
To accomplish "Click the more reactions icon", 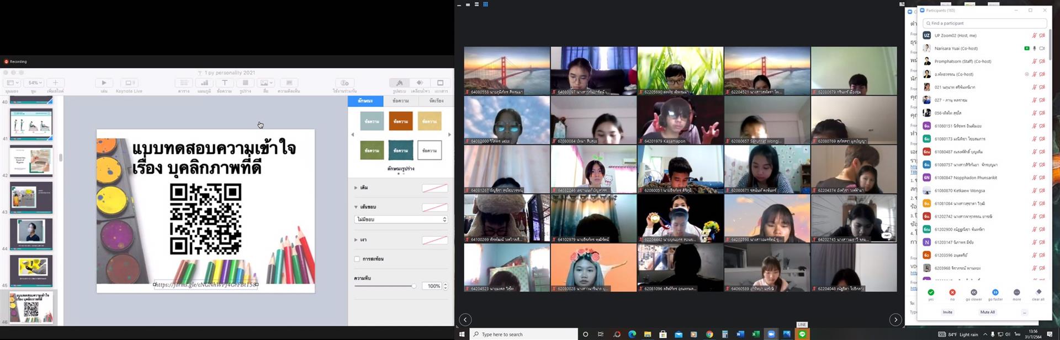I will click(1017, 293).
